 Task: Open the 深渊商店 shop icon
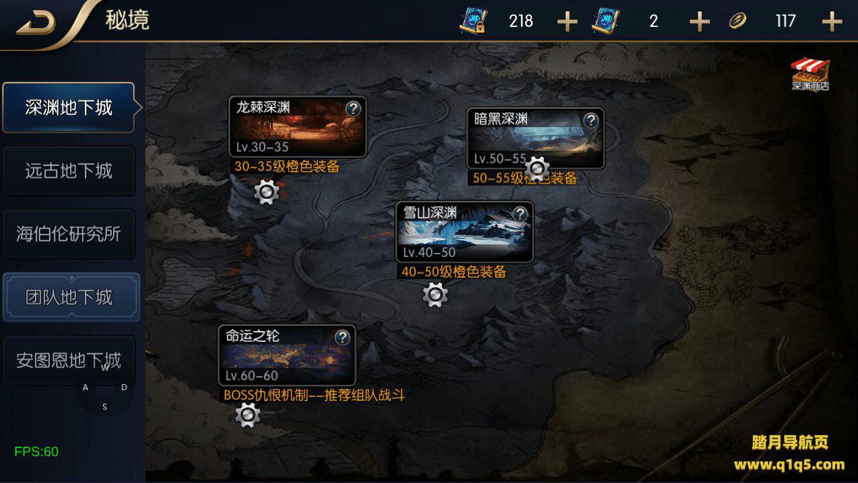(810, 74)
